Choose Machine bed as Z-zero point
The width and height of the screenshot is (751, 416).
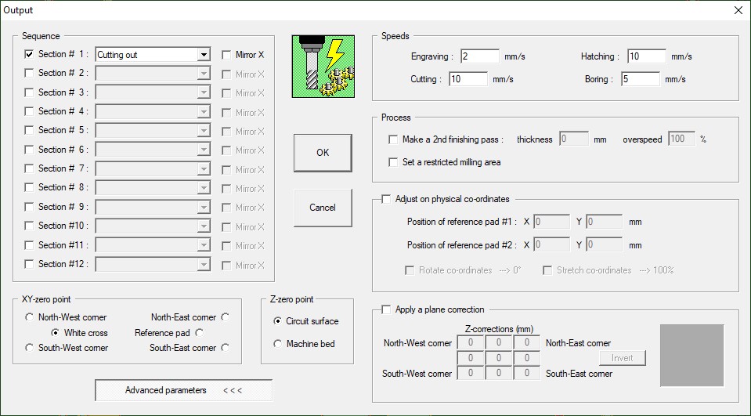tap(278, 344)
